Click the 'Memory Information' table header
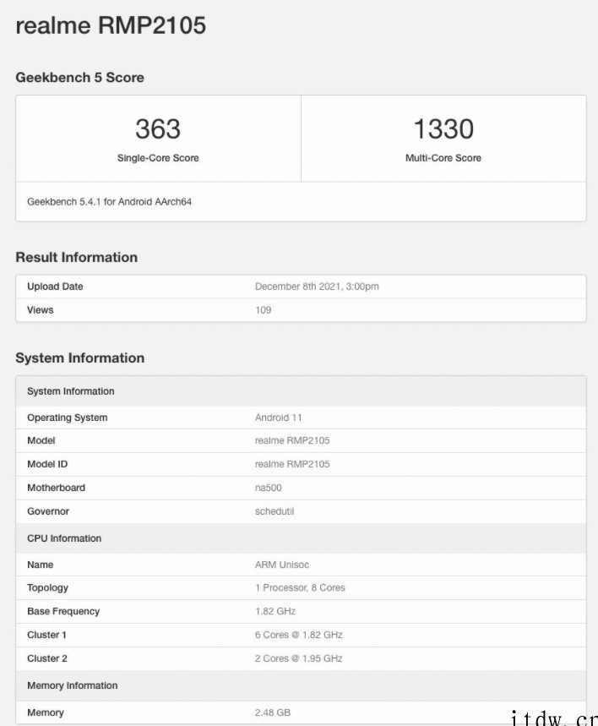 tap(301, 685)
